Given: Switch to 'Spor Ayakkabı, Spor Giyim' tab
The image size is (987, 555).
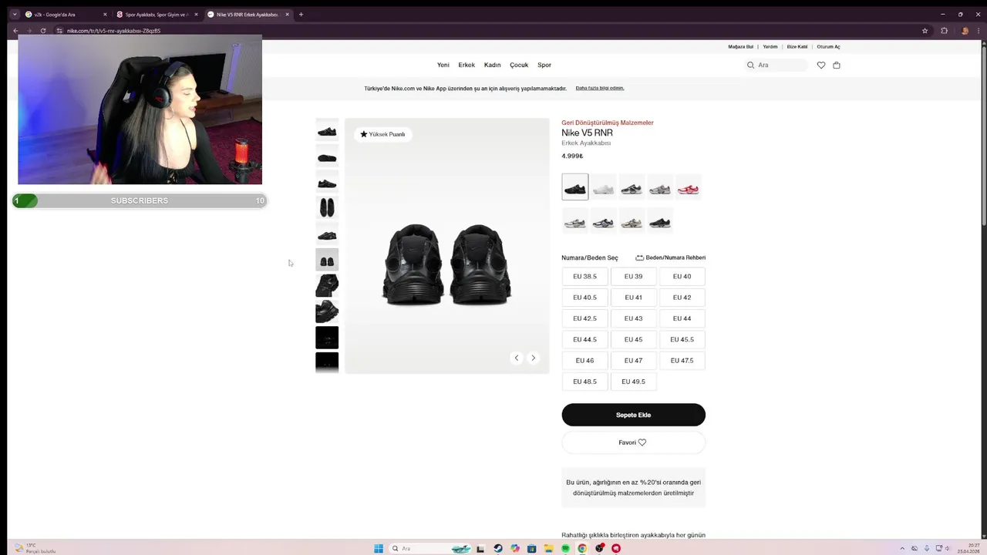Looking at the screenshot, I should 156,14.
